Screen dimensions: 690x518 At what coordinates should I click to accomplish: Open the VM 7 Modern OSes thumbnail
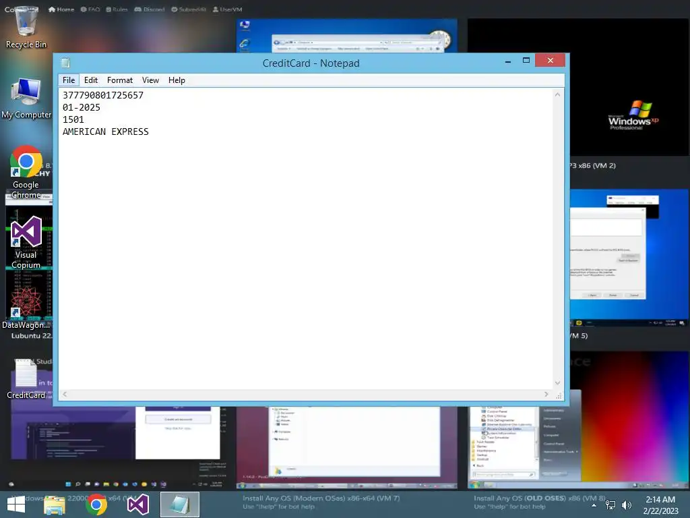click(x=347, y=447)
